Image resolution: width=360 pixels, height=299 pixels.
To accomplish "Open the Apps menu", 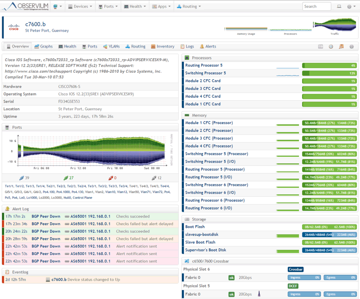I will (162, 6).
